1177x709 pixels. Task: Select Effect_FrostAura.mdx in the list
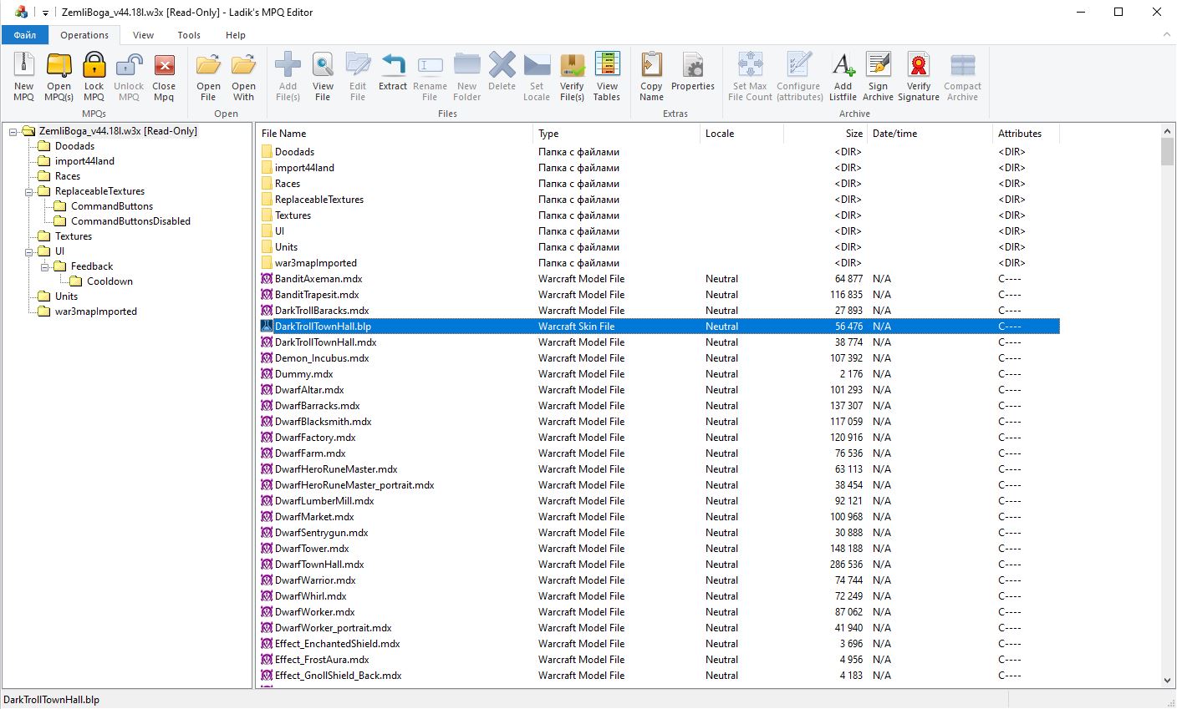659,660
